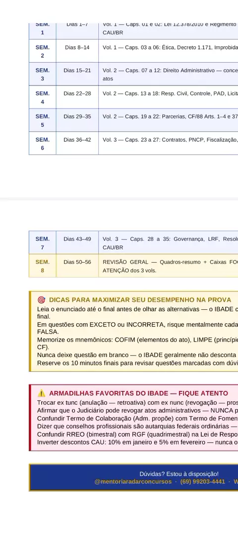Viewport: 238px width, 550px height.
Task: Click the 'REVISÃO GERAL' row text
Action: [x=170, y=266]
